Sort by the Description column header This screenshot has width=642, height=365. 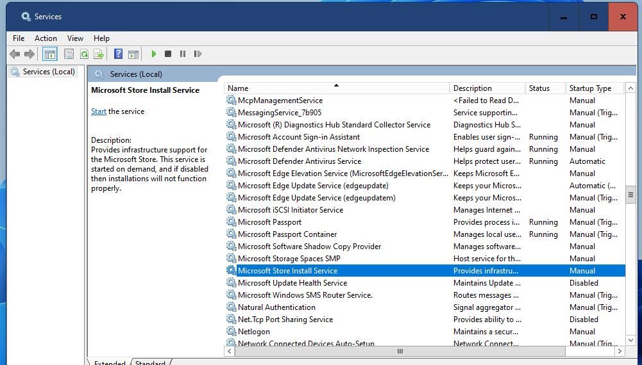click(x=487, y=88)
